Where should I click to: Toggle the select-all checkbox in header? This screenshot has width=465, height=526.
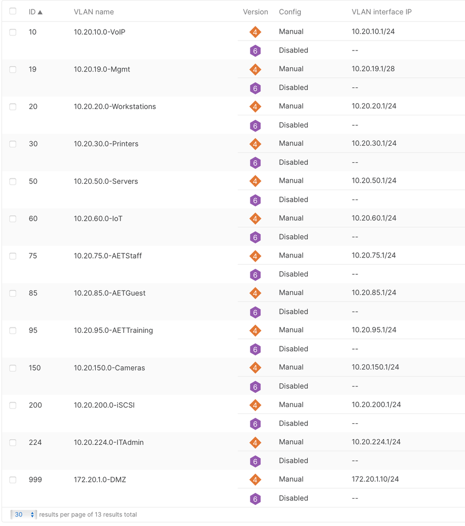(x=13, y=11)
